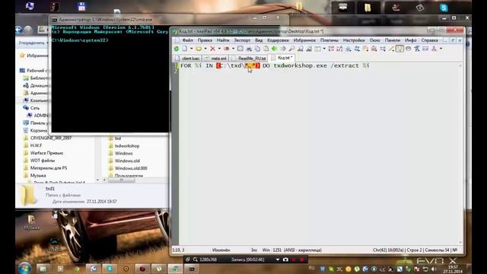Expand dropdown arrow next to red X icon
The width and height of the screenshot is (487, 274).
219,49
